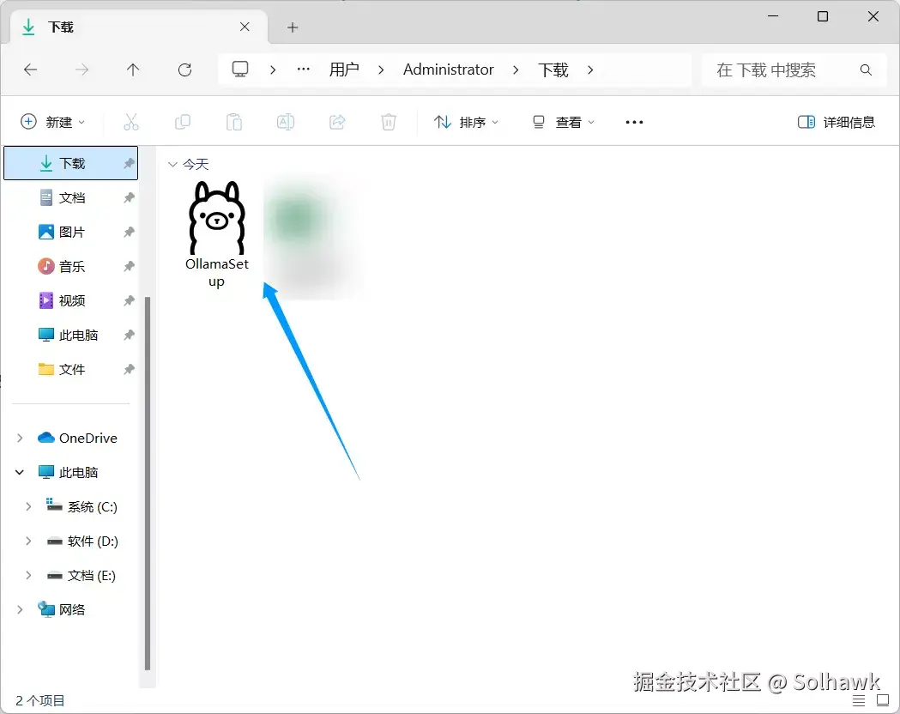Click the pin icon next to 文件
The image size is (900, 714).
(129, 369)
